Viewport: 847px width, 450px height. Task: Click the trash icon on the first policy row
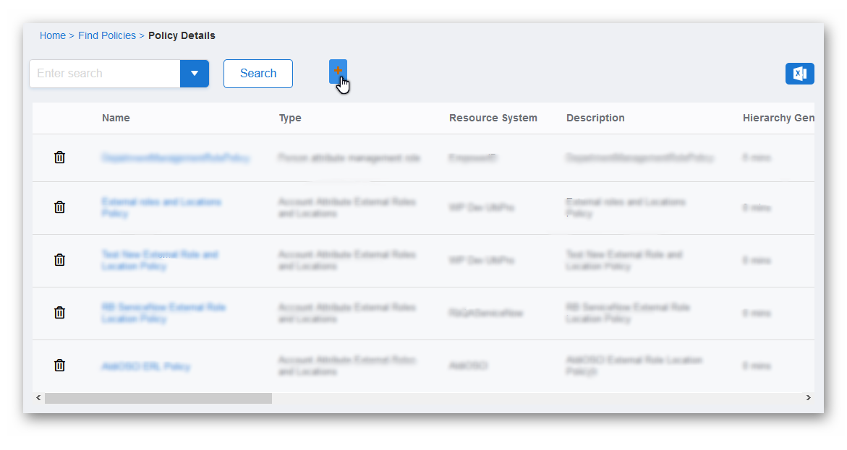click(x=59, y=157)
